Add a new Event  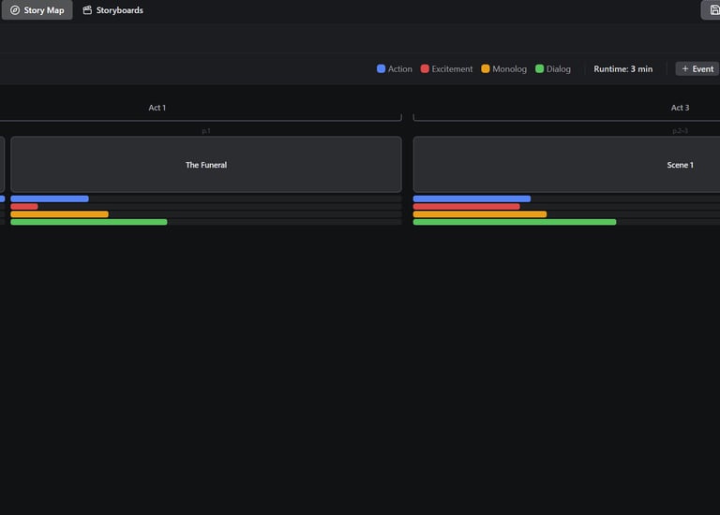coord(697,68)
